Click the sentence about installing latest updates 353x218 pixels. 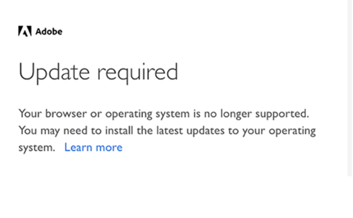[x=166, y=130]
